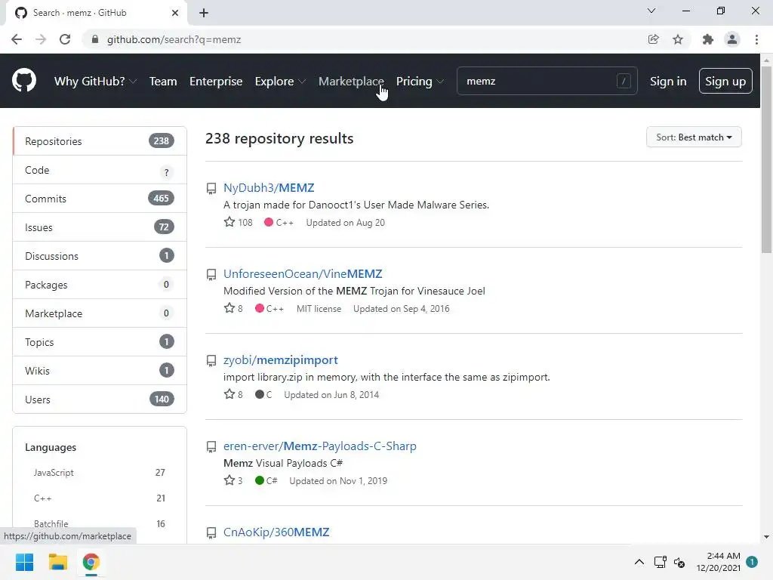The image size is (773, 580).
Task: Select the Marketplace filter in sidebar
Action: [x=100, y=313]
